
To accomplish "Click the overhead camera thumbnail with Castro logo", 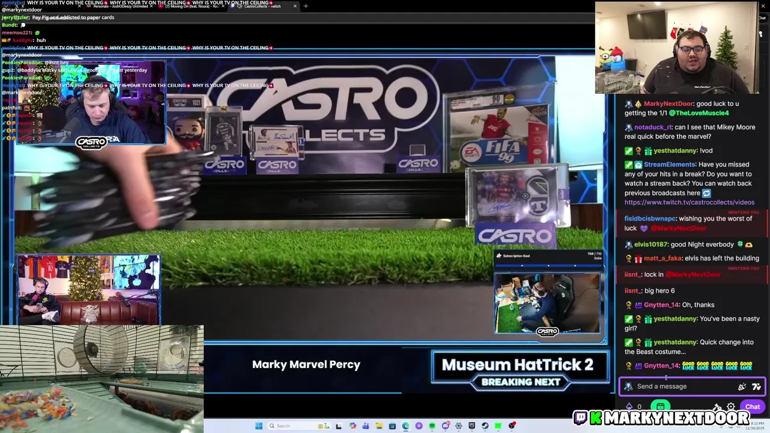I will (x=547, y=304).
